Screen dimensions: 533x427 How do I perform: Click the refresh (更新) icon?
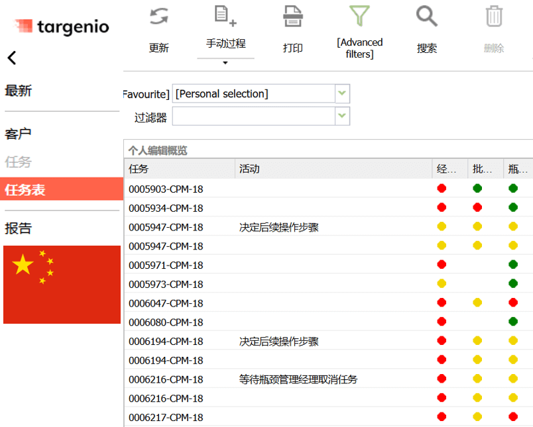coord(158,17)
